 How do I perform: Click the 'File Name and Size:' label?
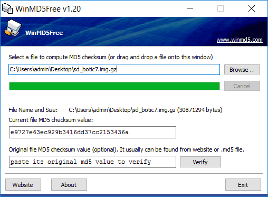[x=33, y=110]
